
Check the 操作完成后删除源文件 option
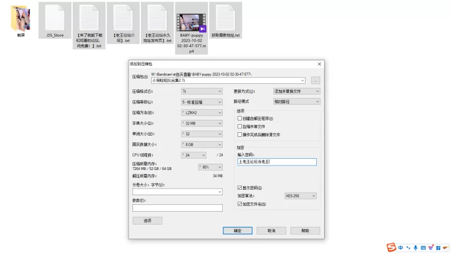tap(240, 135)
